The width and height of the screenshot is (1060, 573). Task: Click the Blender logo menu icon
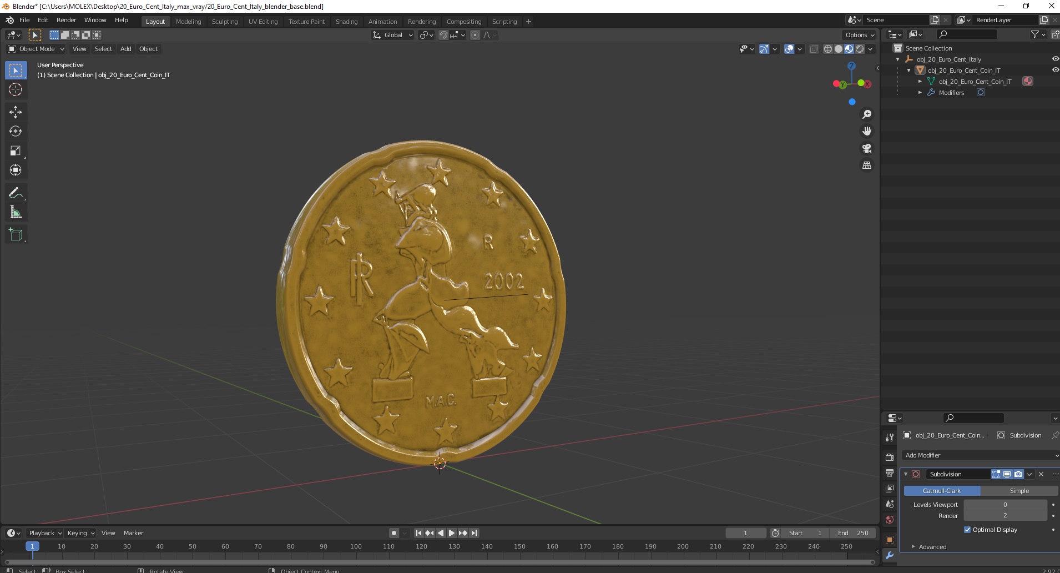9,20
